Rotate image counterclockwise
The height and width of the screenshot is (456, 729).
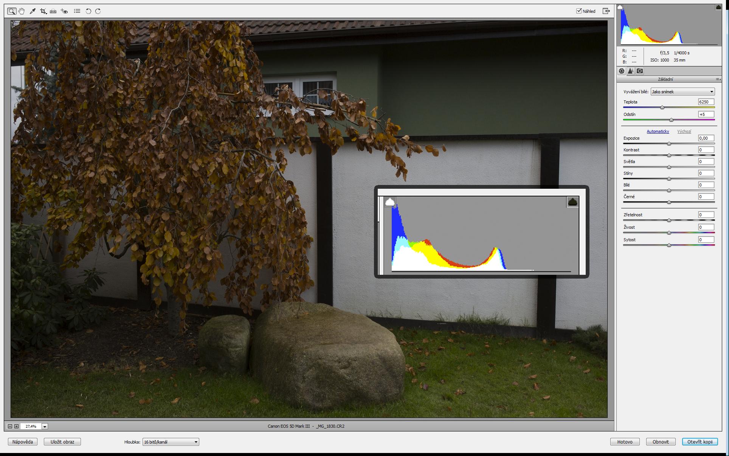coord(88,11)
